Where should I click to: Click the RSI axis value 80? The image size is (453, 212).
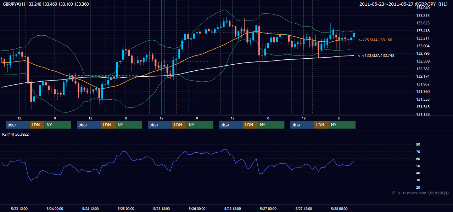(418, 145)
